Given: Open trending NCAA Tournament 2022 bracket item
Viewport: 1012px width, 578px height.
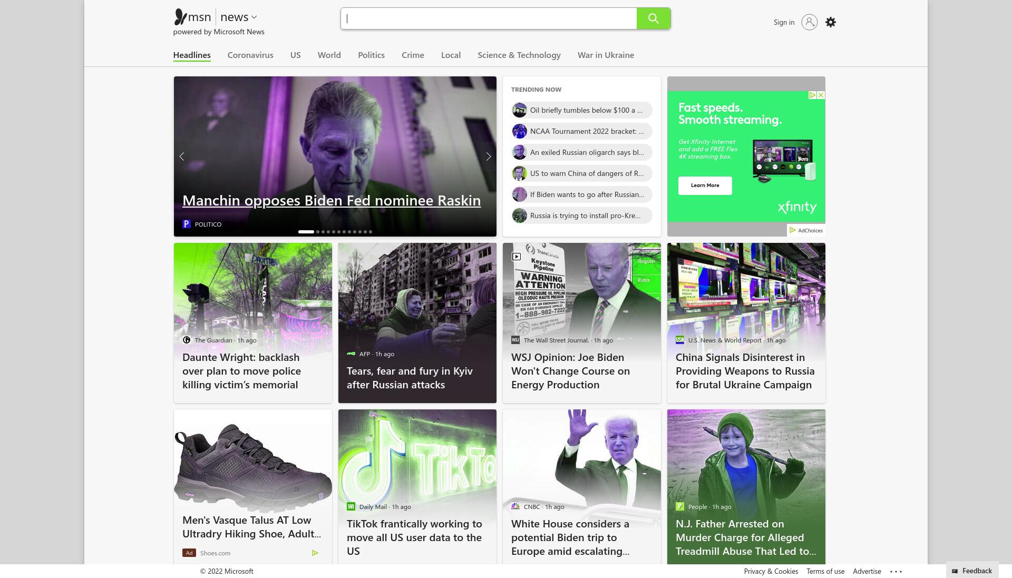Looking at the screenshot, I should pyautogui.click(x=582, y=131).
